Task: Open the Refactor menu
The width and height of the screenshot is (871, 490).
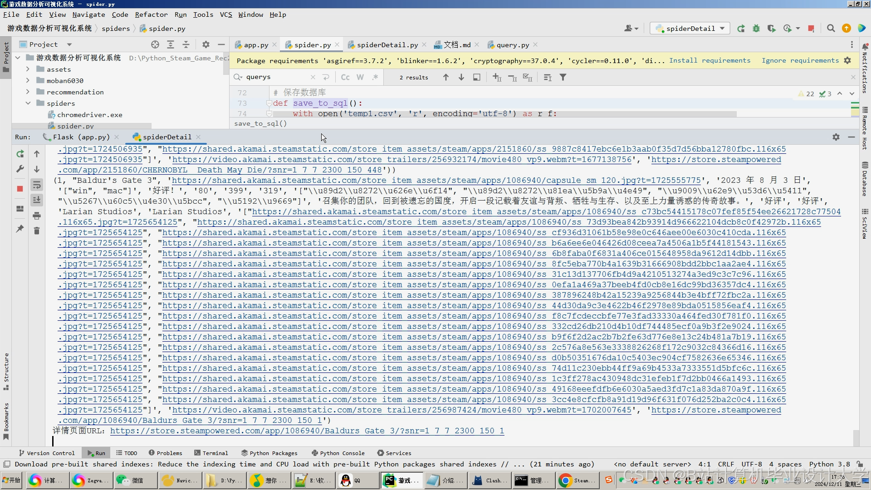Action: (151, 15)
